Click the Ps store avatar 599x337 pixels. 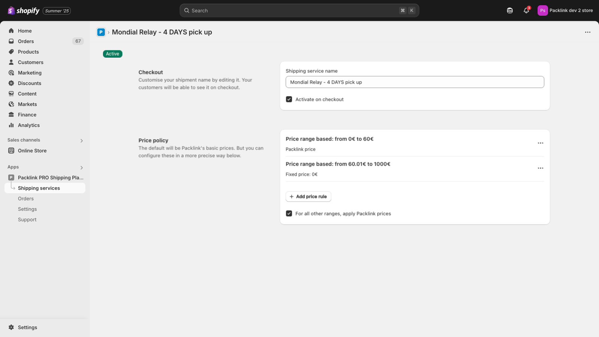pos(542,10)
